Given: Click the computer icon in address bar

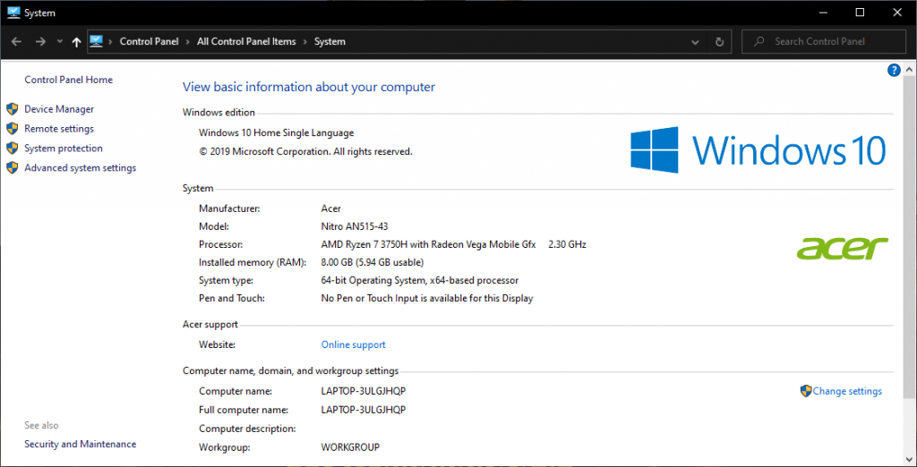Looking at the screenshot, I should 96,41.
